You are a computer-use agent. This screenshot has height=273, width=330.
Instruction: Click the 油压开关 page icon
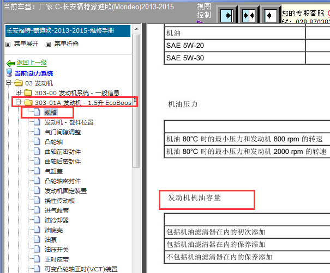tap(37, 249)
